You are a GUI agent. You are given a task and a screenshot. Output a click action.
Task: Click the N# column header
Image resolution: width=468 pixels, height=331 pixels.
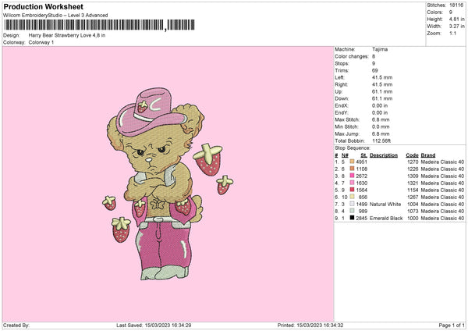(345, 155)
